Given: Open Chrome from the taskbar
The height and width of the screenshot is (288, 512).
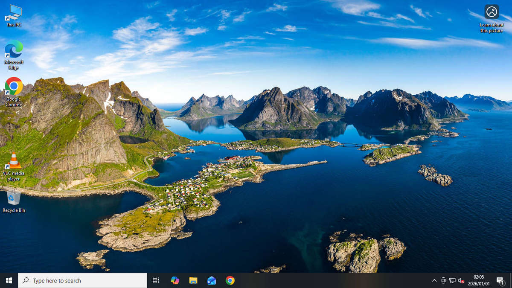Looking at the screenshot, I should (x=230, y=280).
